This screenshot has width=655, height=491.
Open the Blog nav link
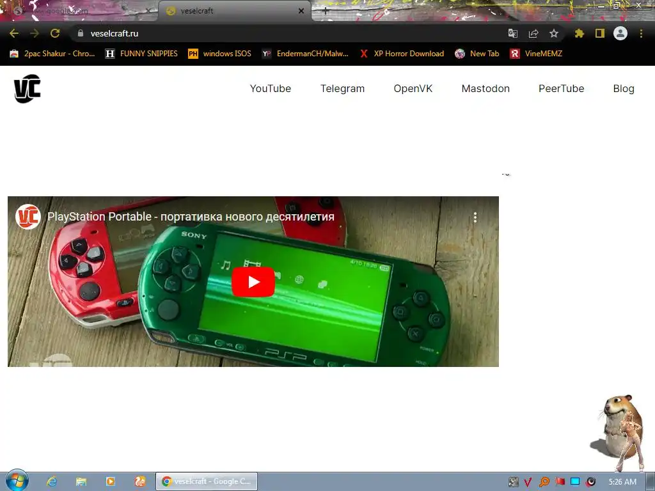point(624,88)
